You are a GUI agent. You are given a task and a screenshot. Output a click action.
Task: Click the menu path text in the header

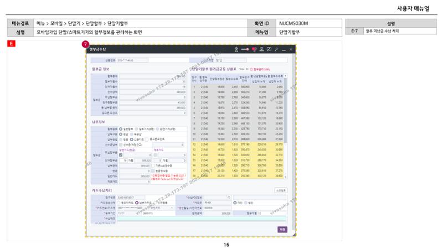click(x=82, y=23)
